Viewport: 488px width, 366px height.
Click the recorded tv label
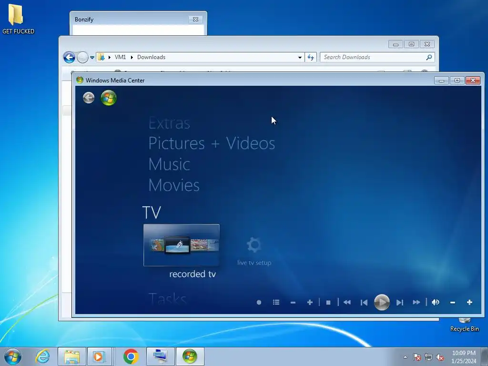pos(193,274)
